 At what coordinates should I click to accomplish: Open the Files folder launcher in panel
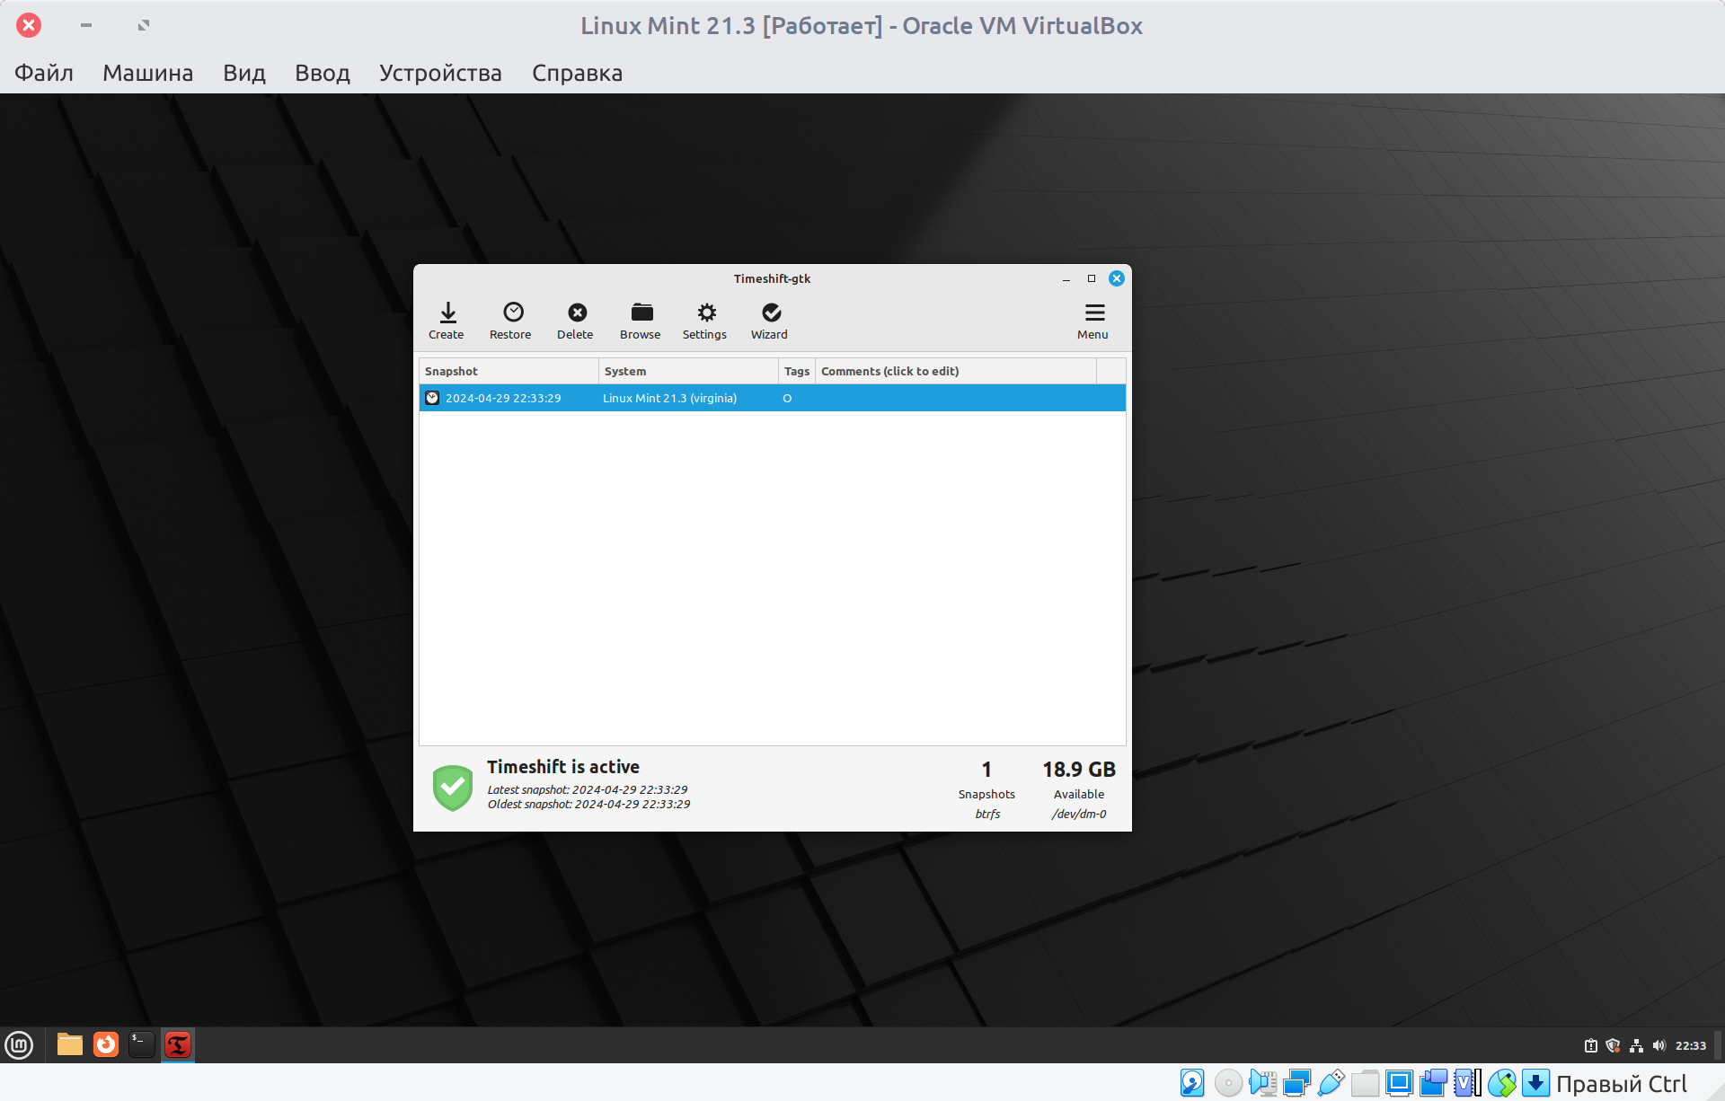(x=69, y=1044)
